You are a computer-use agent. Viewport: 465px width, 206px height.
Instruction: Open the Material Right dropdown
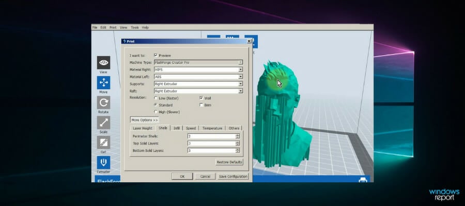pyautogui.click(x=240, y=70)
